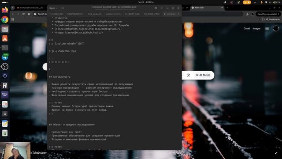Close the New Tab tab
This screenshot has height=159, width=282.
pos(222,8)
